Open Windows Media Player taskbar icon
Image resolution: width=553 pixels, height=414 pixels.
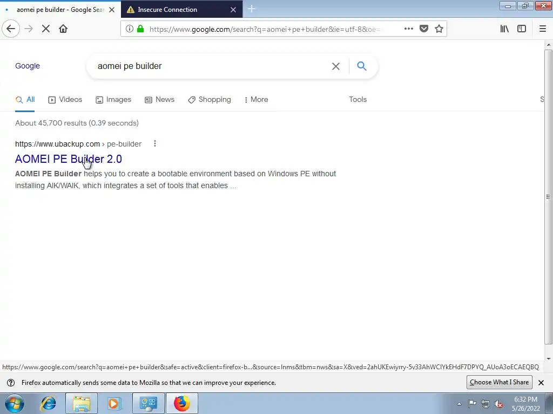coord(114,403)
